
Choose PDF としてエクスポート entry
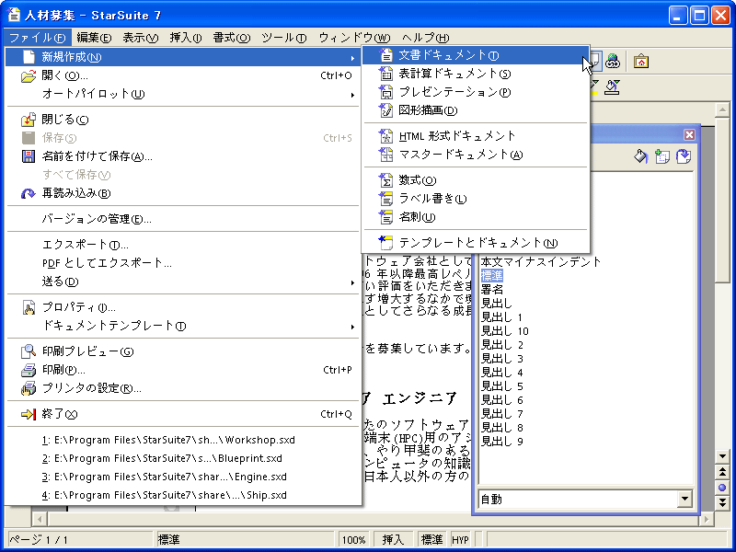183,263
